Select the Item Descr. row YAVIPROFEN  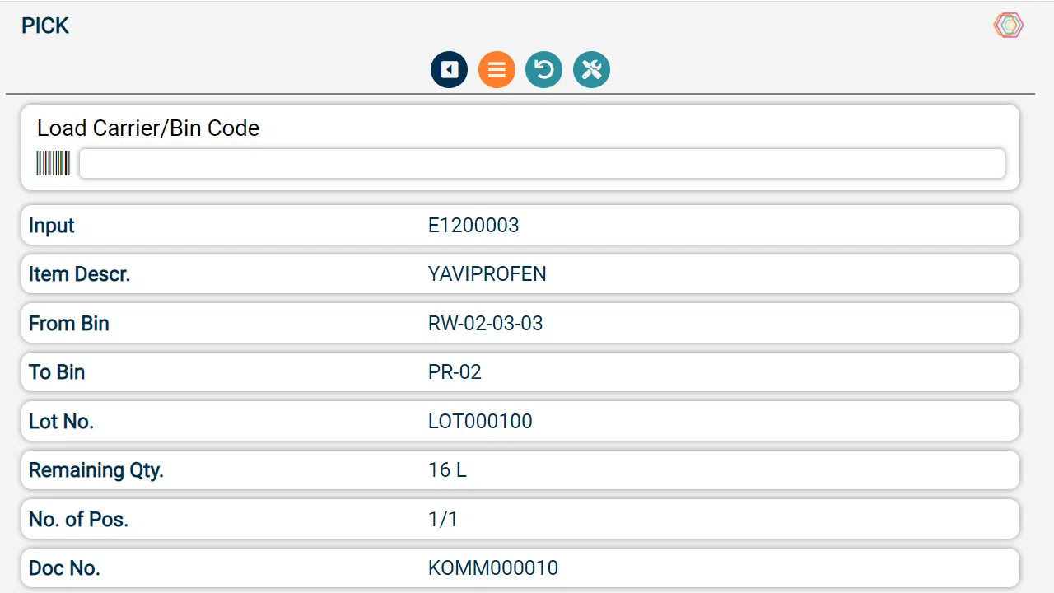pos(520,274)
